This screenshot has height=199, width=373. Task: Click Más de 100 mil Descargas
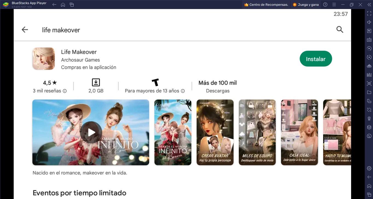(218, 86)
